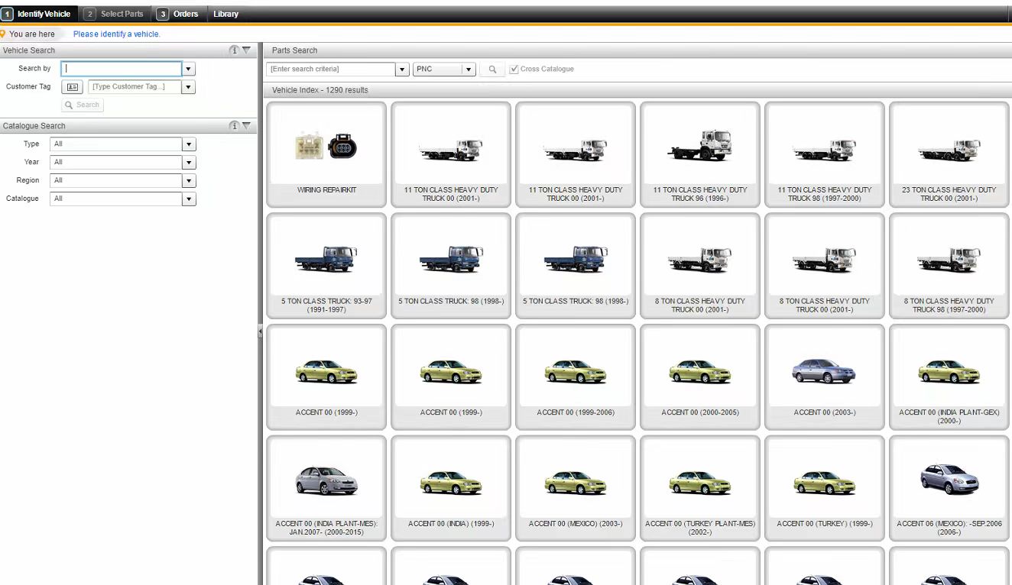1012x585 pixels.
Task: Click the 'Vehicle Index - 1290 results' header
Action: tap(319, 90)
